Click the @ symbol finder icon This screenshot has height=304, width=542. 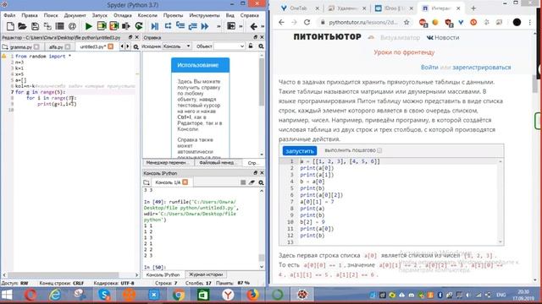tap(72, 26)
